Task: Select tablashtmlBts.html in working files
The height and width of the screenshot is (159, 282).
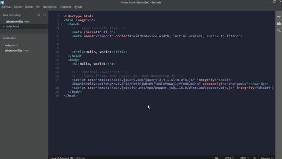Action: pyautogui.click(x=18, y=22)
